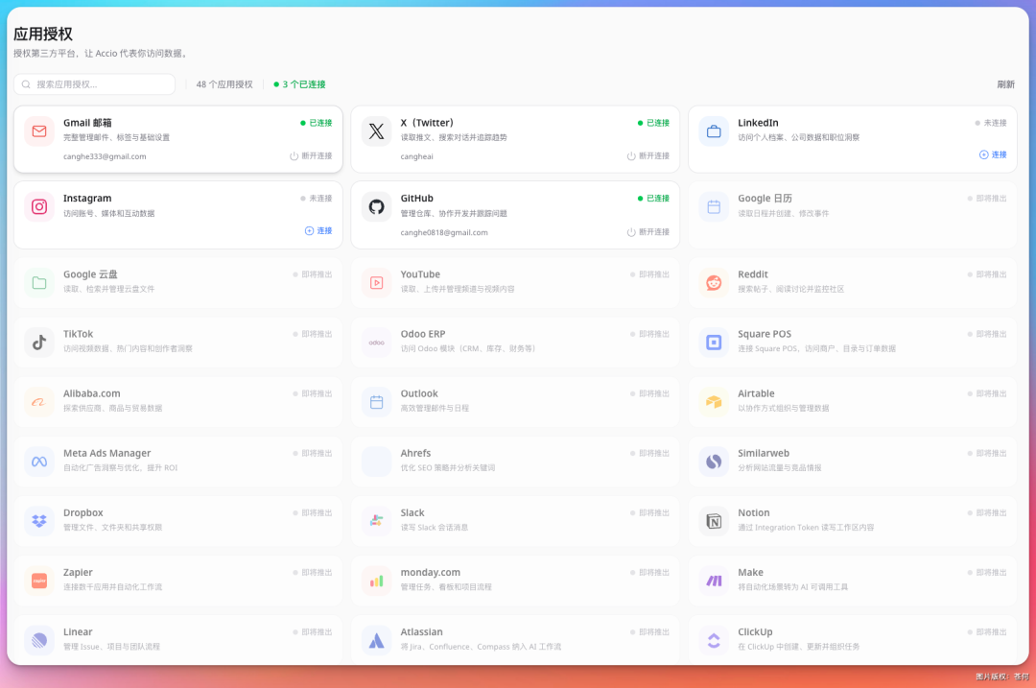Click the Notion logo icon

[x=714, y=521]
